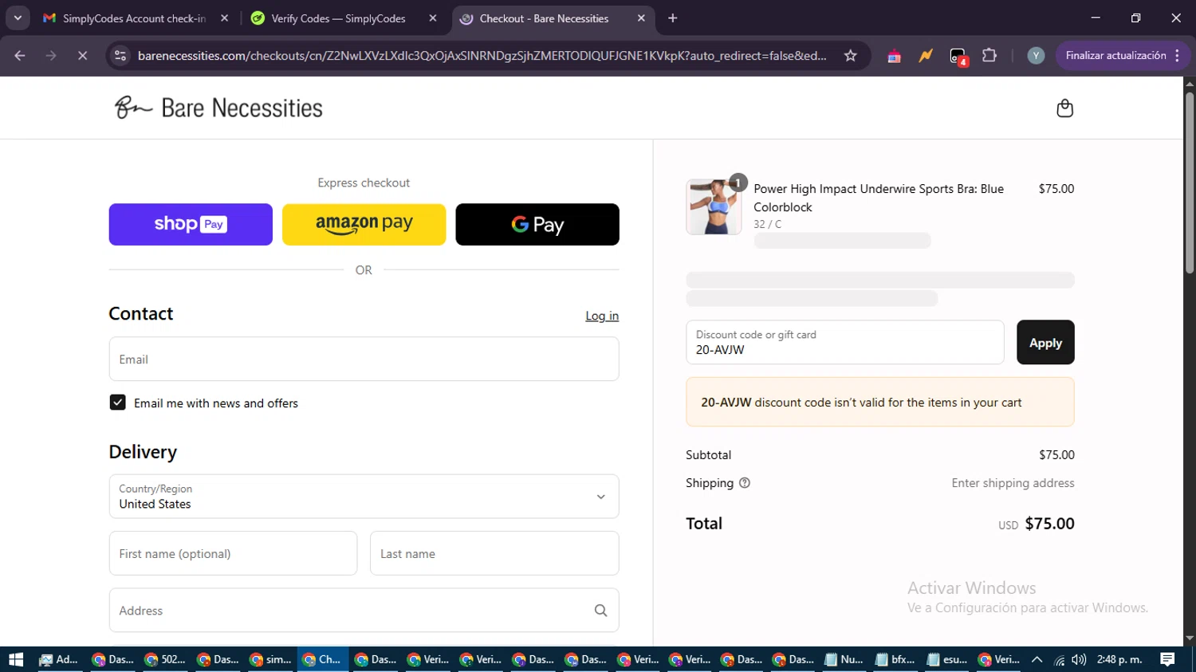Open the bfx... taskbar item
Image resolution: width=1196 pixels, height=672 pixels.
(x=896, y=659)
